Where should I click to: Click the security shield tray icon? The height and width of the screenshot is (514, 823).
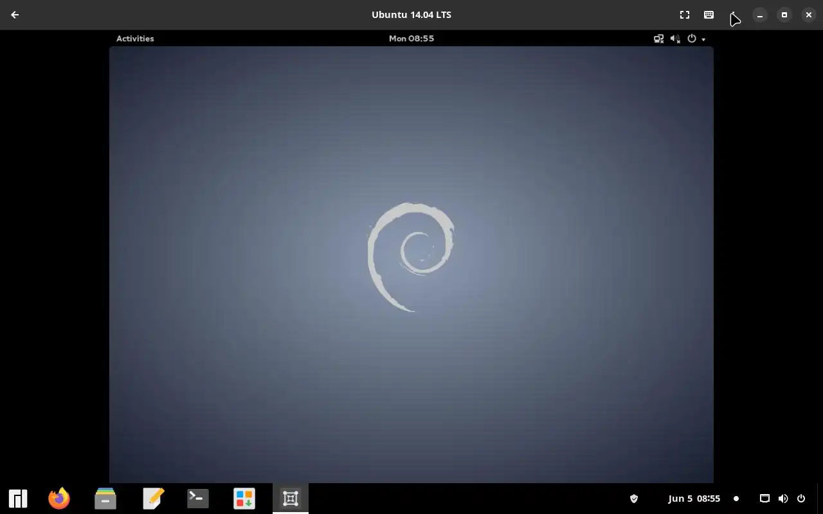634,499
